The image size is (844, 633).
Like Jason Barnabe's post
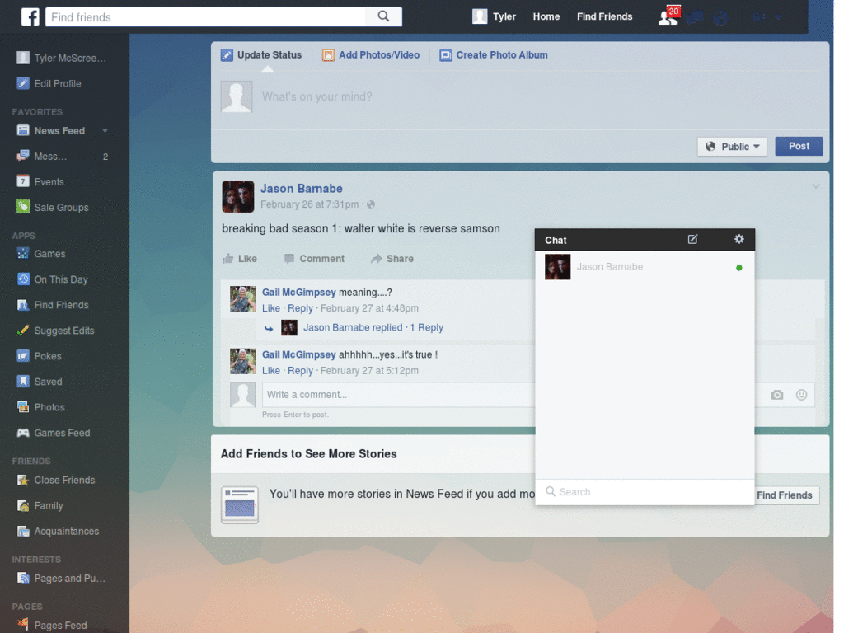[240, 258]
